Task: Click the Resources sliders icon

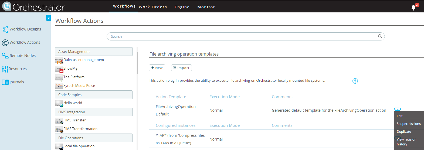Action: [5, 69]
